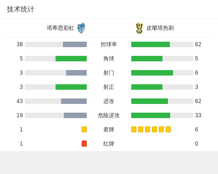Click the 控球率 stat label

pos(109,44)
